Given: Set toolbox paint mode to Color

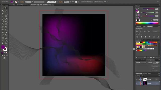Looking at the screenshot, I should click(x=2, y=53).
